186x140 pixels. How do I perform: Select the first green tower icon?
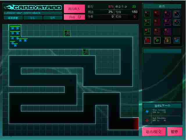[x=148, y=14]
